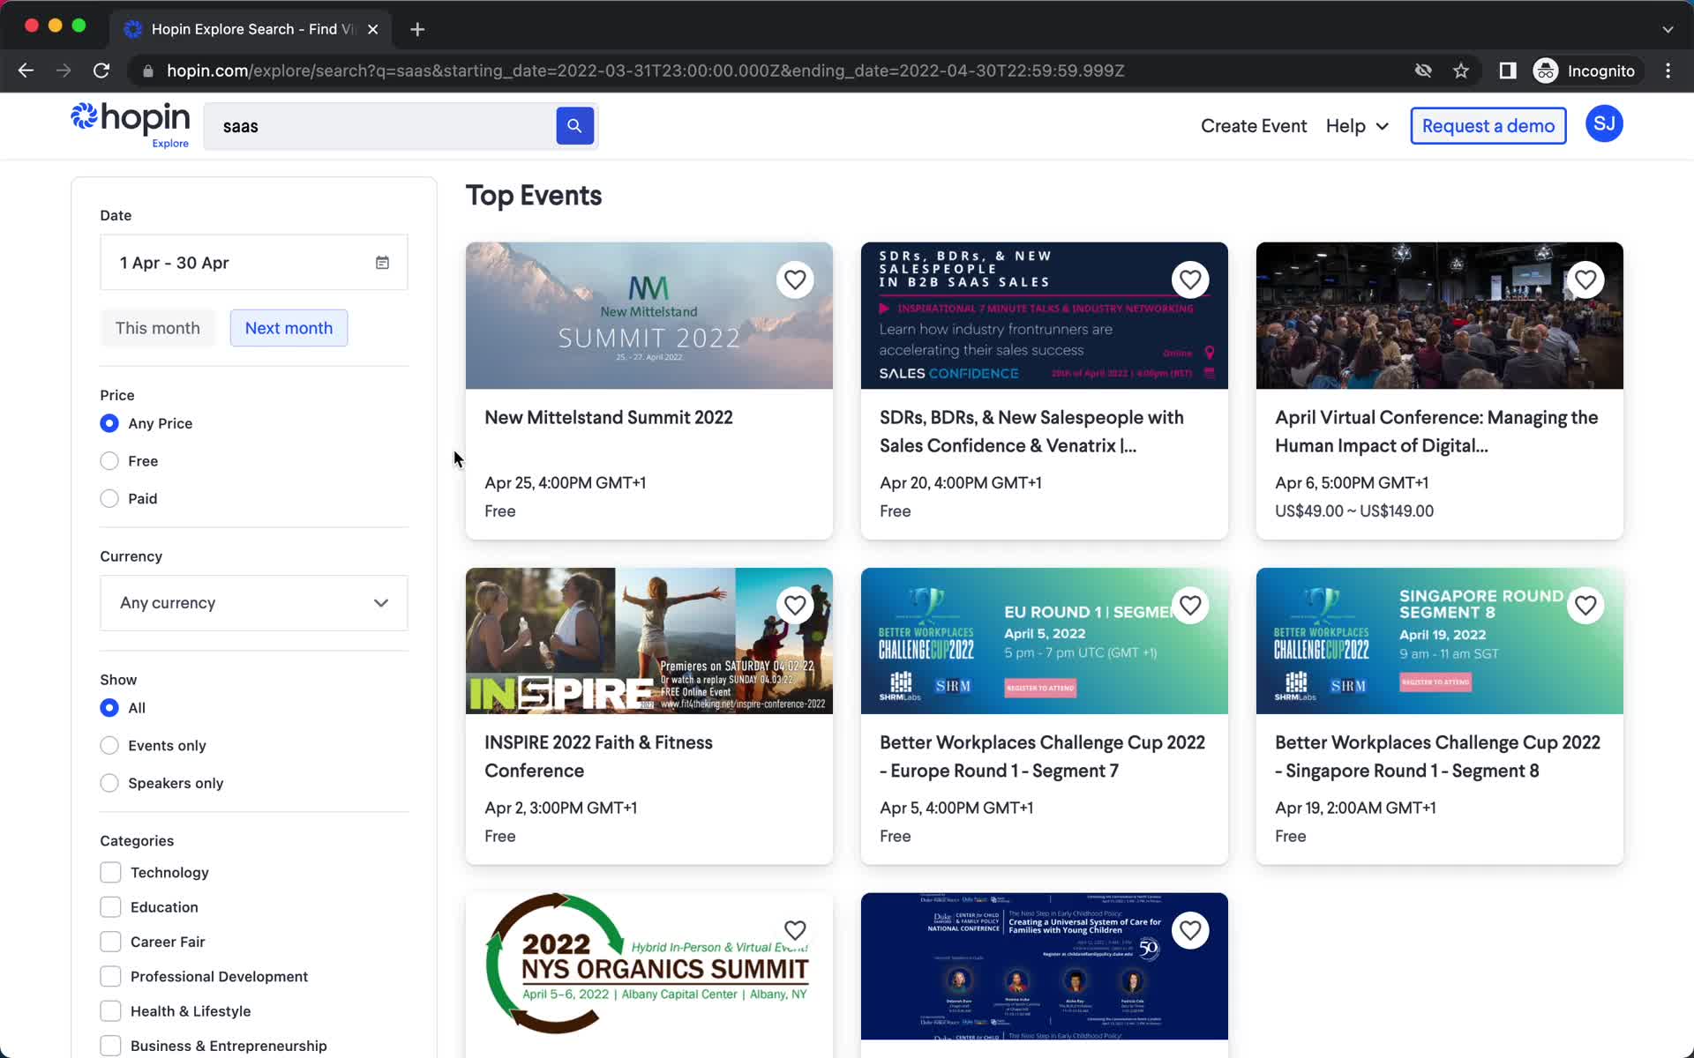Favorite the INSPIRE 2022 Faith & Fitness event

point(795,606)
